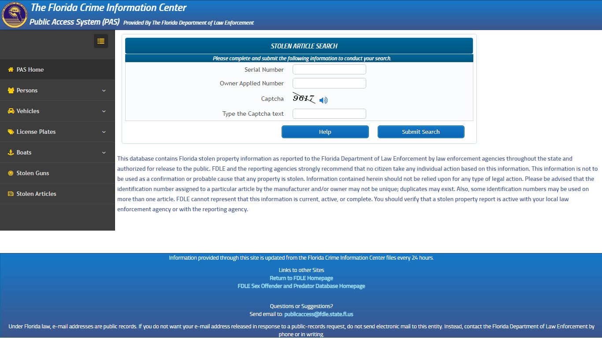Viewport: 602px width, 338px height.
Task: Click the FDLE seal logo
Action: pos(14,15)
